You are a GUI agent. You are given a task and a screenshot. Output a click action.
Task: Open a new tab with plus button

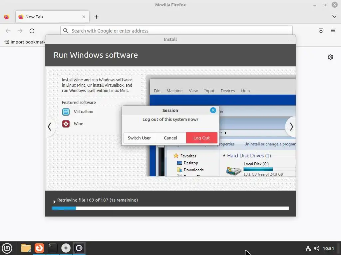click(96, 17)
